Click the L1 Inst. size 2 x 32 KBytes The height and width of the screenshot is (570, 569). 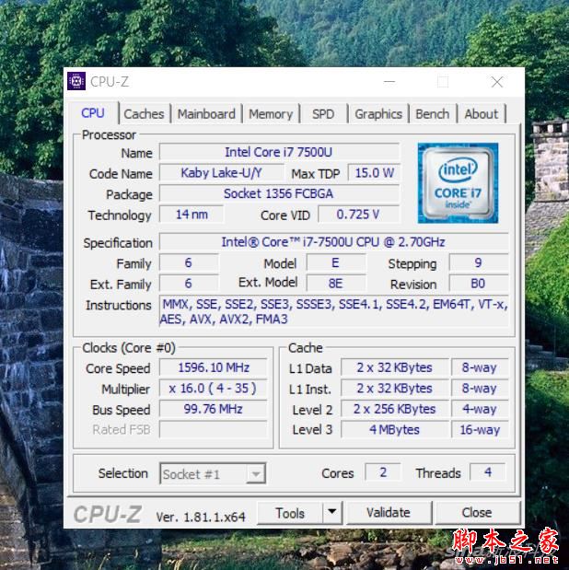tap(395, 389)
